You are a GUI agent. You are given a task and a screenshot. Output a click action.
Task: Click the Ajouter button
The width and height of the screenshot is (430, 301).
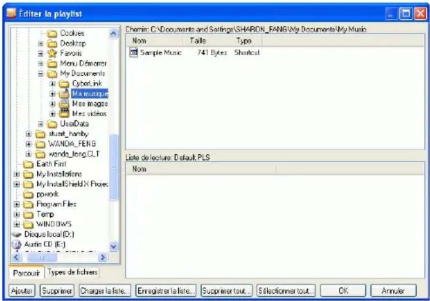(22, 291)
